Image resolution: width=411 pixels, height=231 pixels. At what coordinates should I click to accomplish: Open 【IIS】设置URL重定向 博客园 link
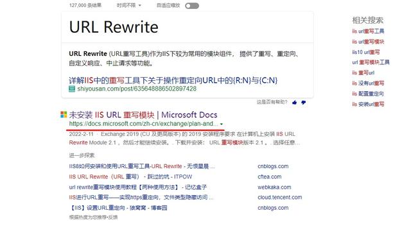coord(118,208)
